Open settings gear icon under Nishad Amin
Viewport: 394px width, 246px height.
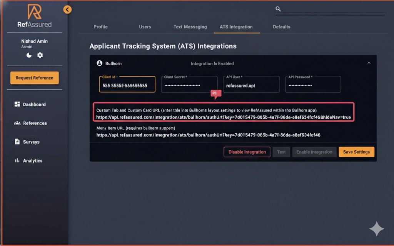[40, 55]
